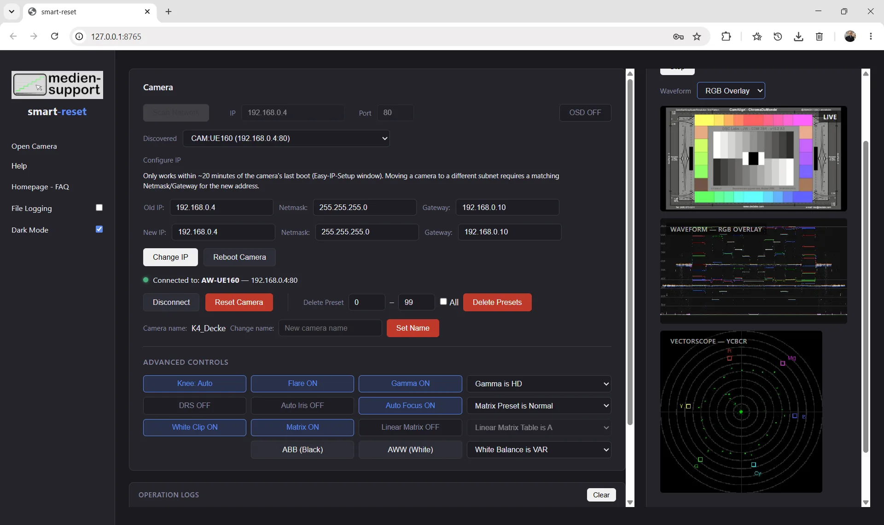The height and width of the screenshot is (525, 884).
Task: Open the Discovered camera dropdown
Action: tap(286, 138)
